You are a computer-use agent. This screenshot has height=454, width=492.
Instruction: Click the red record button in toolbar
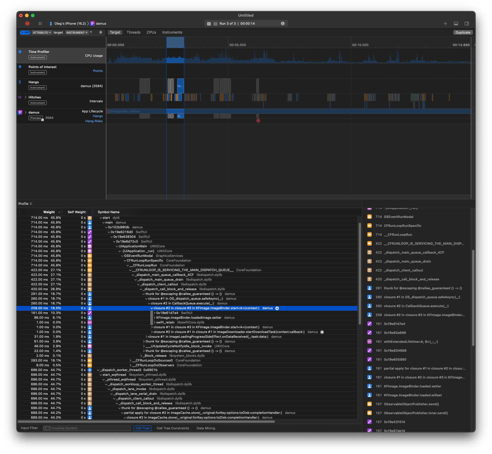27,23
